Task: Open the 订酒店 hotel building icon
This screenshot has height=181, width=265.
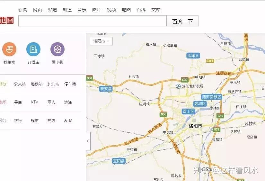Action: pyautogui.click(x=33, y=49)
